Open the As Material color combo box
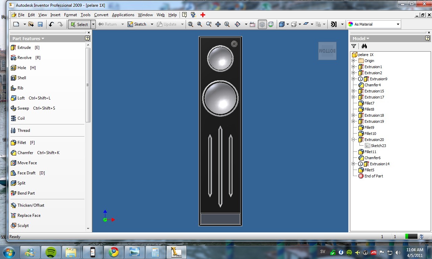 click(x=374, y=24)
